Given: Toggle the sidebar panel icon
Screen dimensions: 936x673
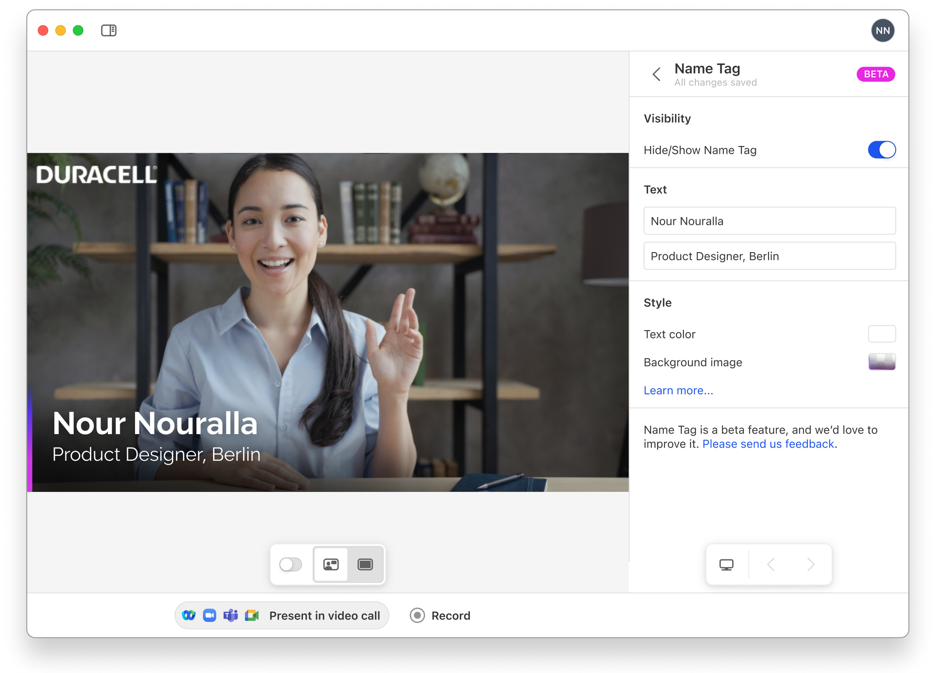Looking at the screenshot, I should click(x=108, y=30).
